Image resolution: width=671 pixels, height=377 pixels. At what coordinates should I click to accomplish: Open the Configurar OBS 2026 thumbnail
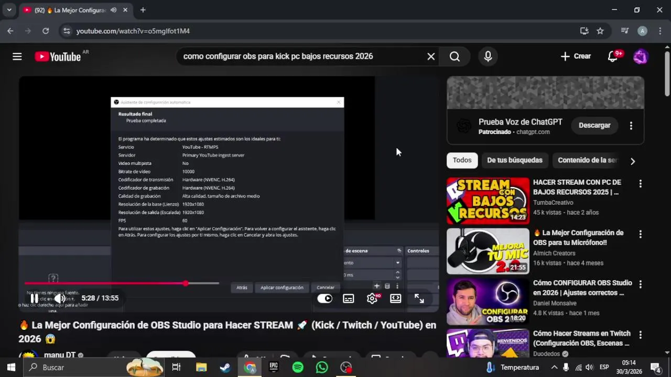pyautogui.click(x=488, y=302)
